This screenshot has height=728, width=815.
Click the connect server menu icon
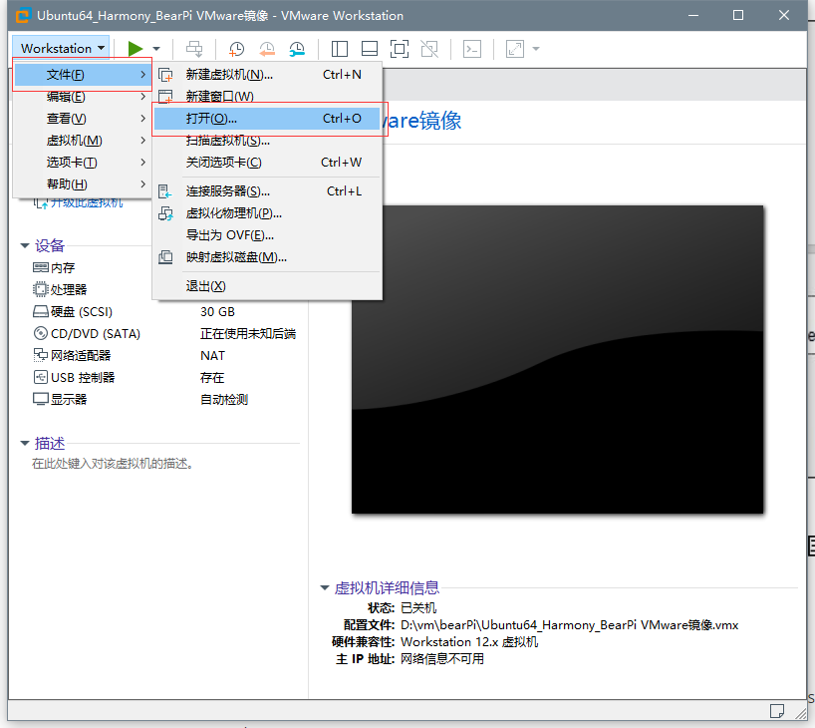pyautogui.click(x=164, y=191)
